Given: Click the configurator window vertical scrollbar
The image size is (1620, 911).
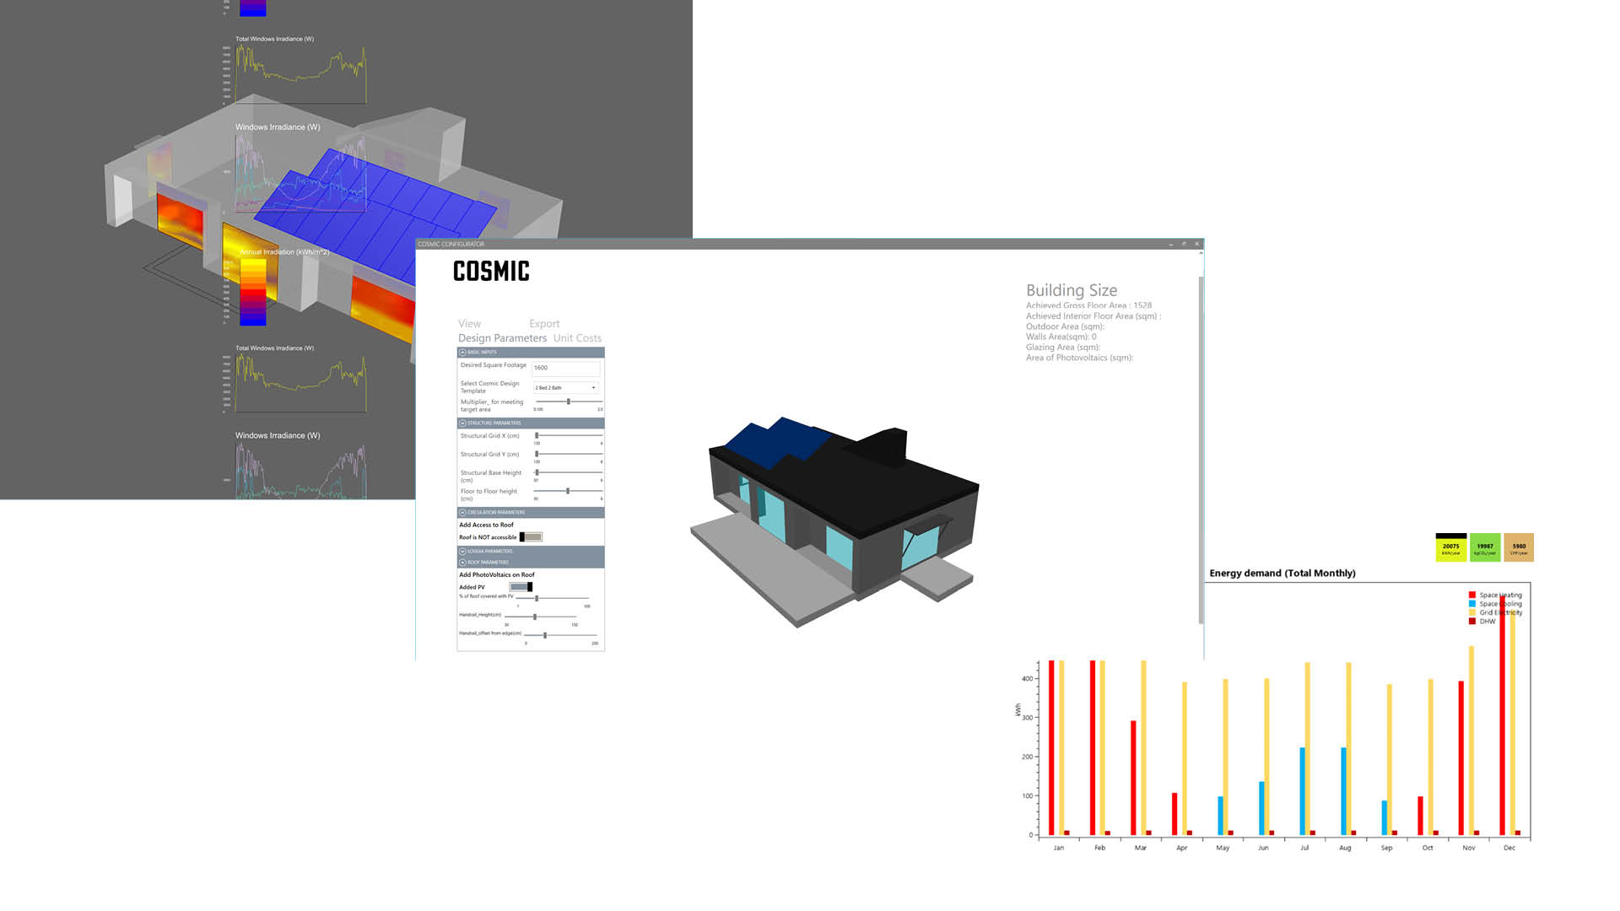Looking at the screenshot, I should [1201, 450].
